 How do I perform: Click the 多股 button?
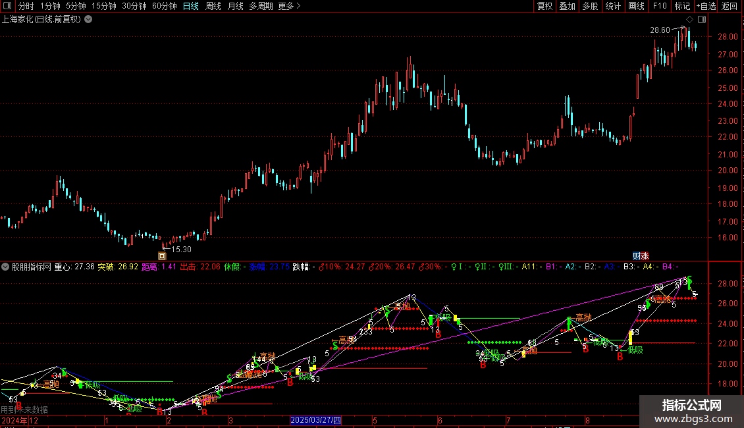point(591,6)
